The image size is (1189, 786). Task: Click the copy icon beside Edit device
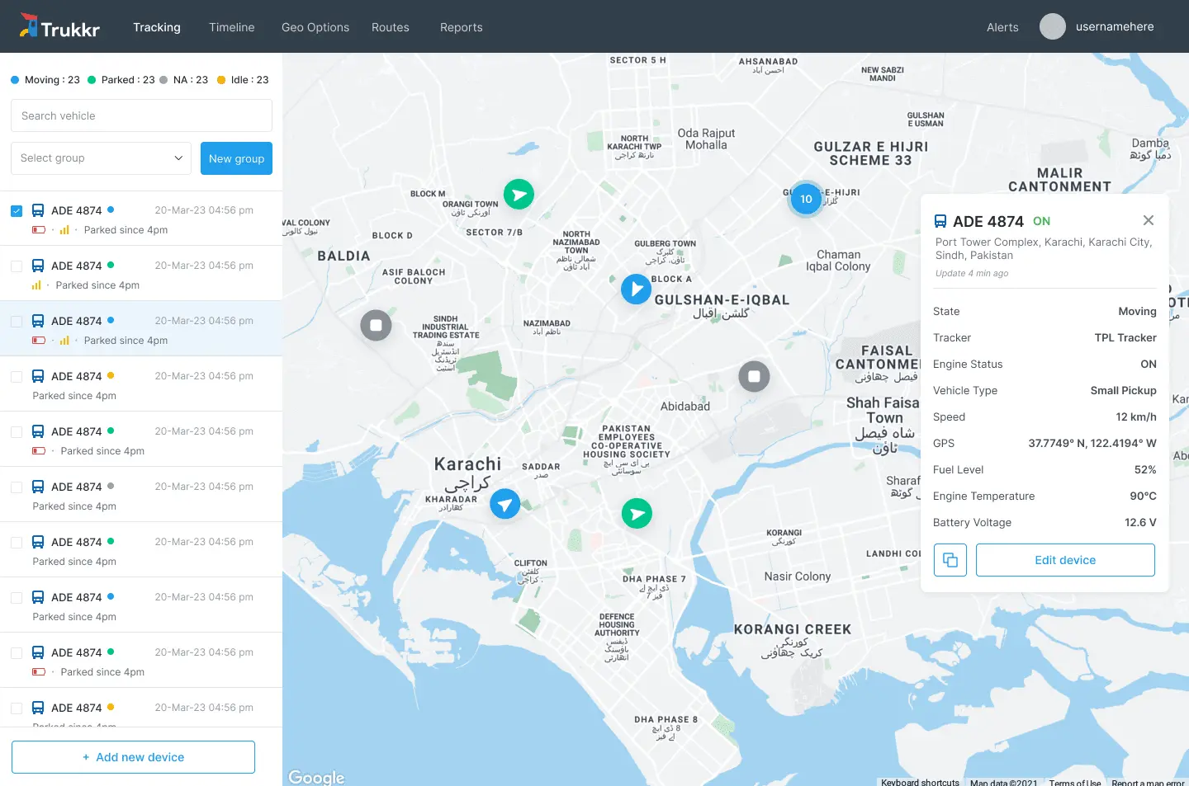[x=950, y=560]
